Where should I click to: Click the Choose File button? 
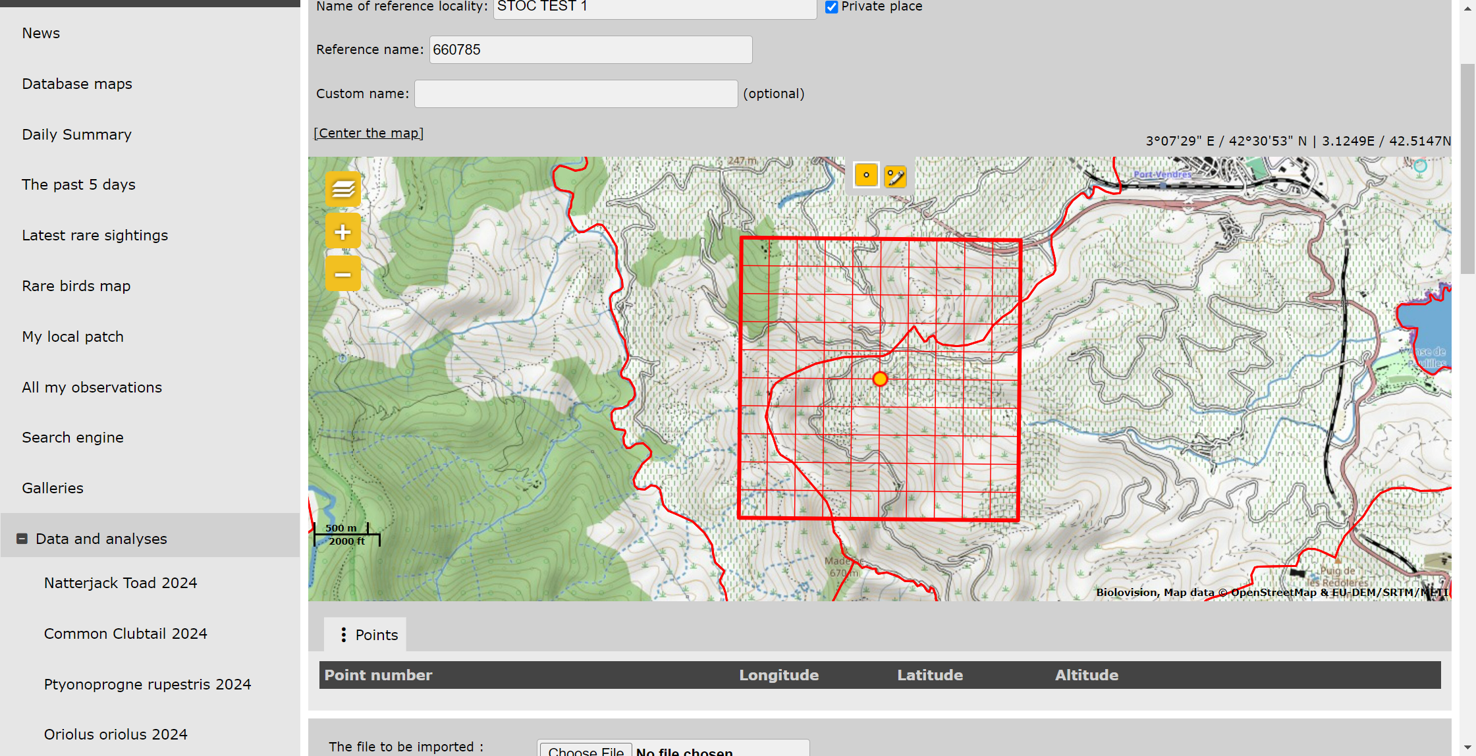coord(585,750)
